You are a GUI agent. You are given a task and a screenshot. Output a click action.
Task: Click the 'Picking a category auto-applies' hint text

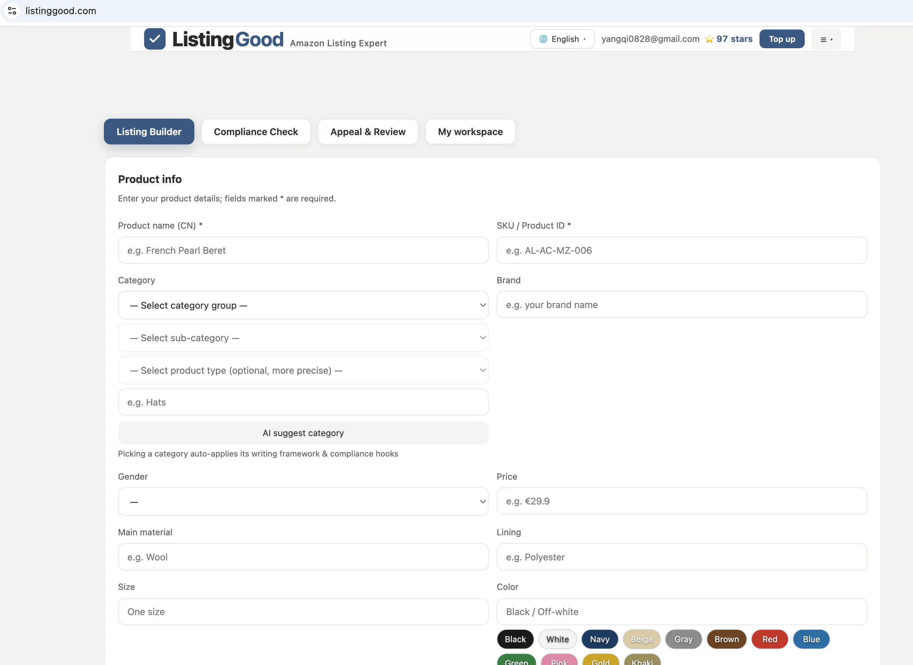(x=258, y=454)
